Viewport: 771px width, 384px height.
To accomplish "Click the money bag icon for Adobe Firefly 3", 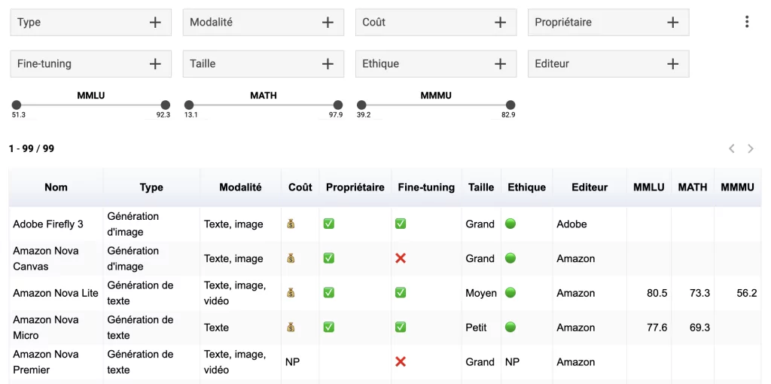I will pos(291,224).
